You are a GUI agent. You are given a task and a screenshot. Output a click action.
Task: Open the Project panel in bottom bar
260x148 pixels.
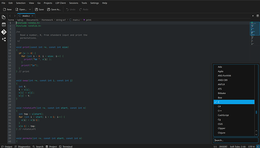(51, 146)
